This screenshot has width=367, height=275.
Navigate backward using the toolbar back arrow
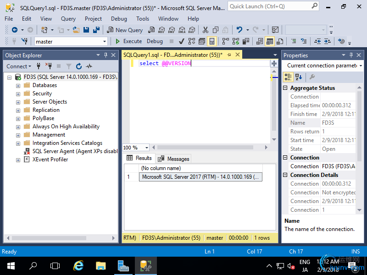15,30
